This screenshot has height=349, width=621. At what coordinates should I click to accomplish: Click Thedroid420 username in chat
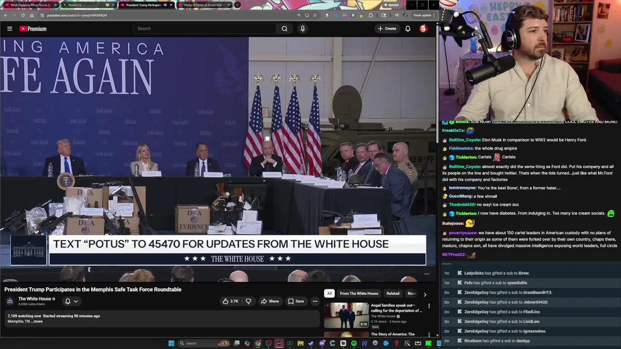point(462,205)
